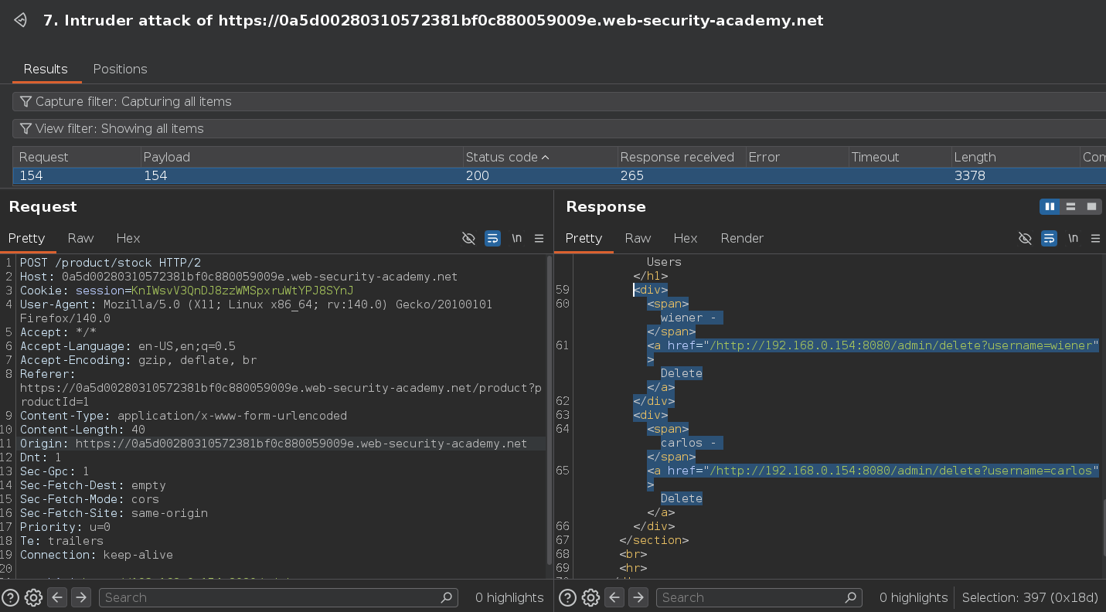This screenshot has width=1106, height=612.
Task: Select top-bottom split layout icon
Action: pos(1070,206)
